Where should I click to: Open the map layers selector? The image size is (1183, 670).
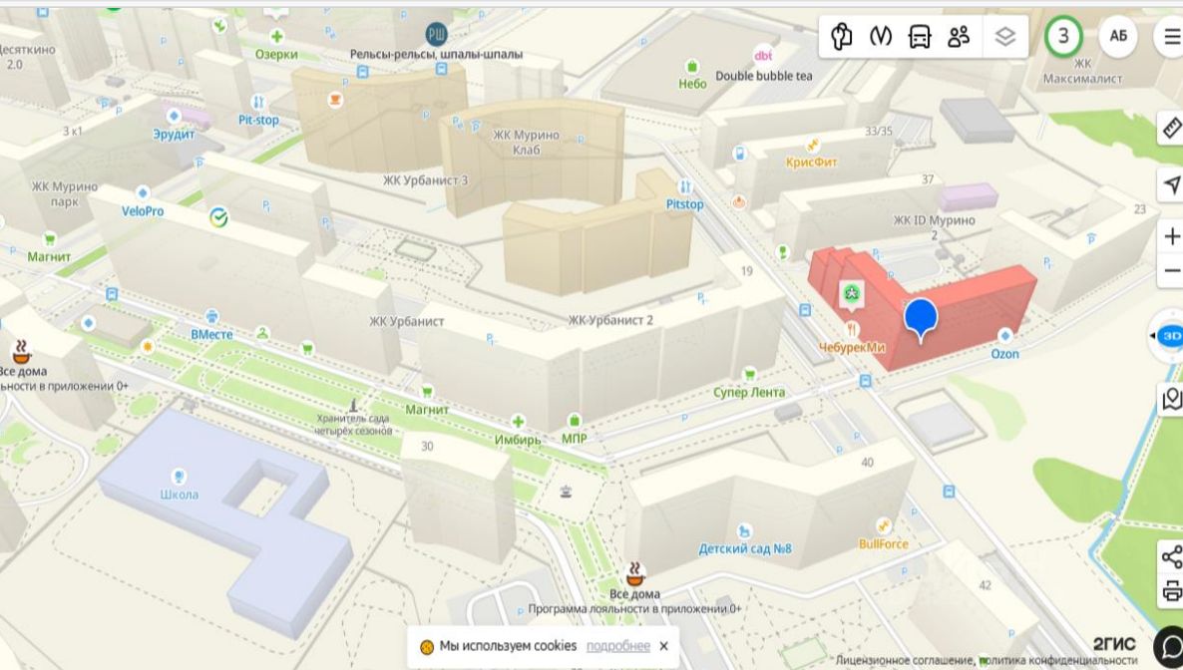tap(1004, 36)
